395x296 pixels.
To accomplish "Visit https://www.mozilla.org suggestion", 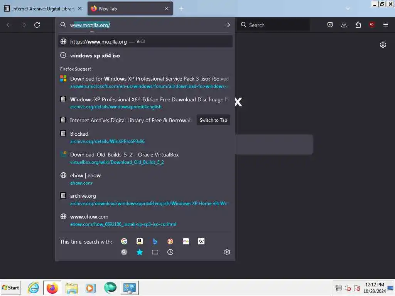I will [x=145, y=42].
